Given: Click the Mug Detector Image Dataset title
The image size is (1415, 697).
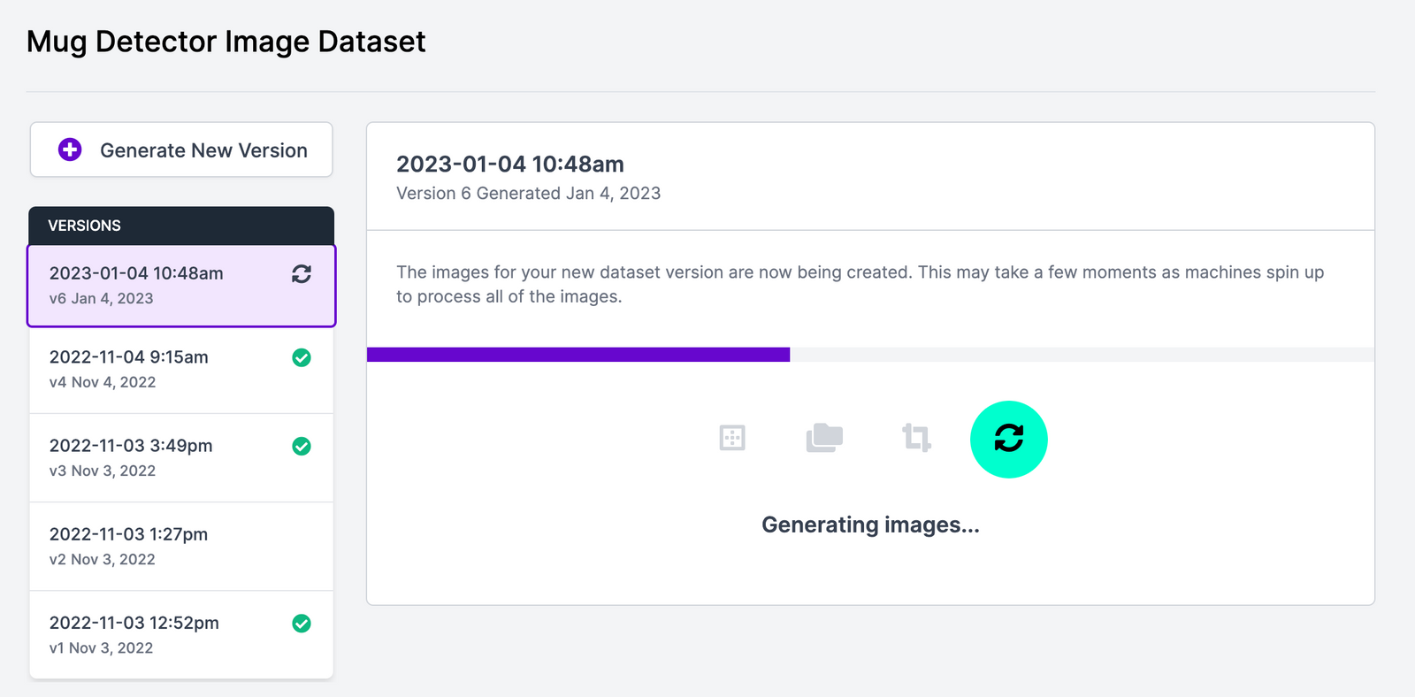Looking at the screenshot, I should pyautogui.click(x=226, y=42).
